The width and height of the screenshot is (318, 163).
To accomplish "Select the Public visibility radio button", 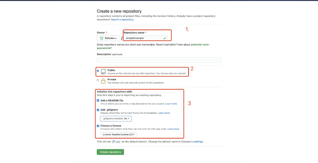I will point(98,71).
